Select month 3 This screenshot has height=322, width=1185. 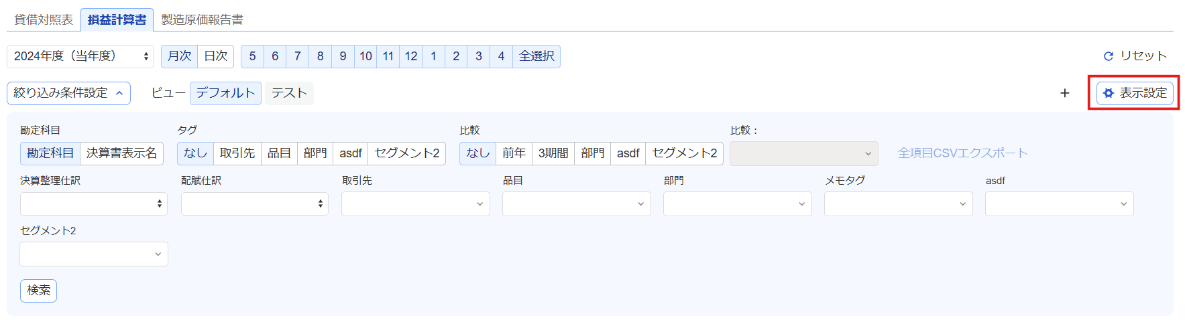point(479,56)
